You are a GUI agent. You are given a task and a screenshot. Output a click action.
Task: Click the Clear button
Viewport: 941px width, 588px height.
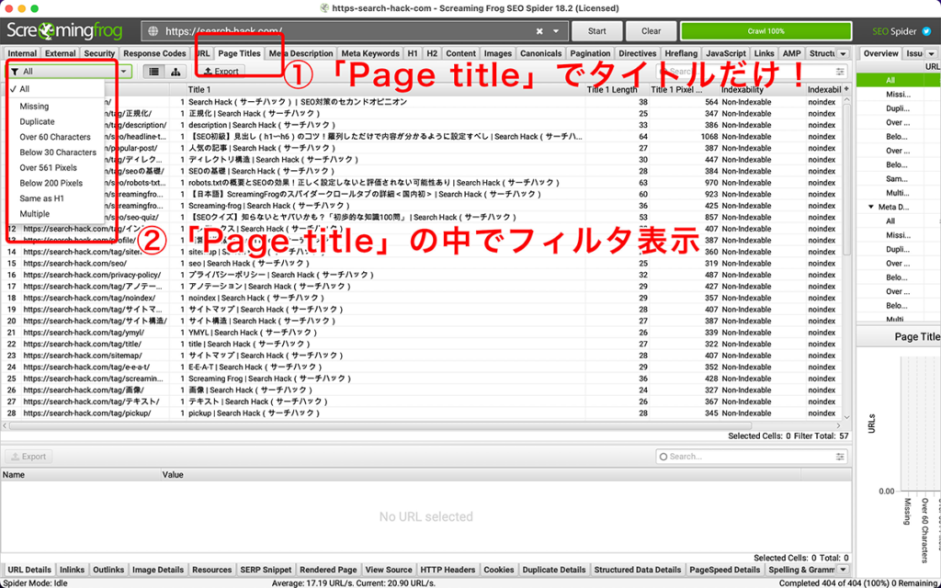(x=652, y=31)
